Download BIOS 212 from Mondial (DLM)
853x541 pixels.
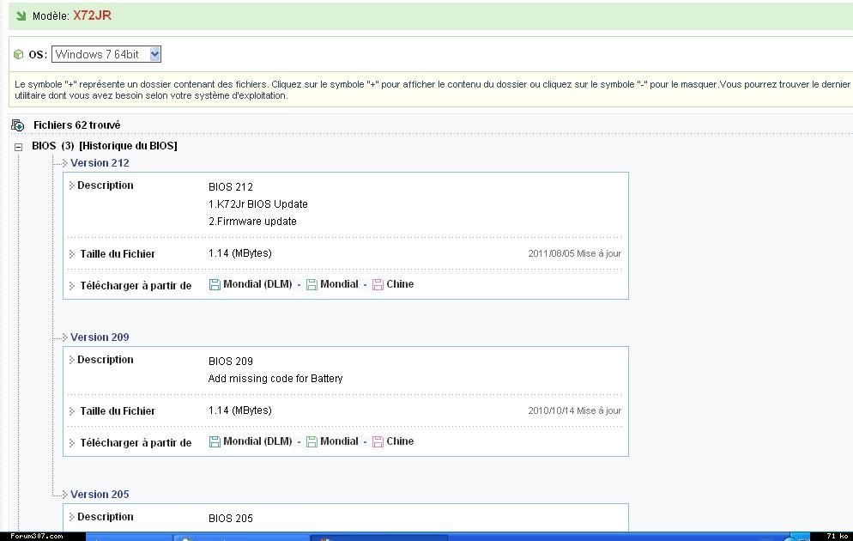pyautogui.click(x=257, y=284)
